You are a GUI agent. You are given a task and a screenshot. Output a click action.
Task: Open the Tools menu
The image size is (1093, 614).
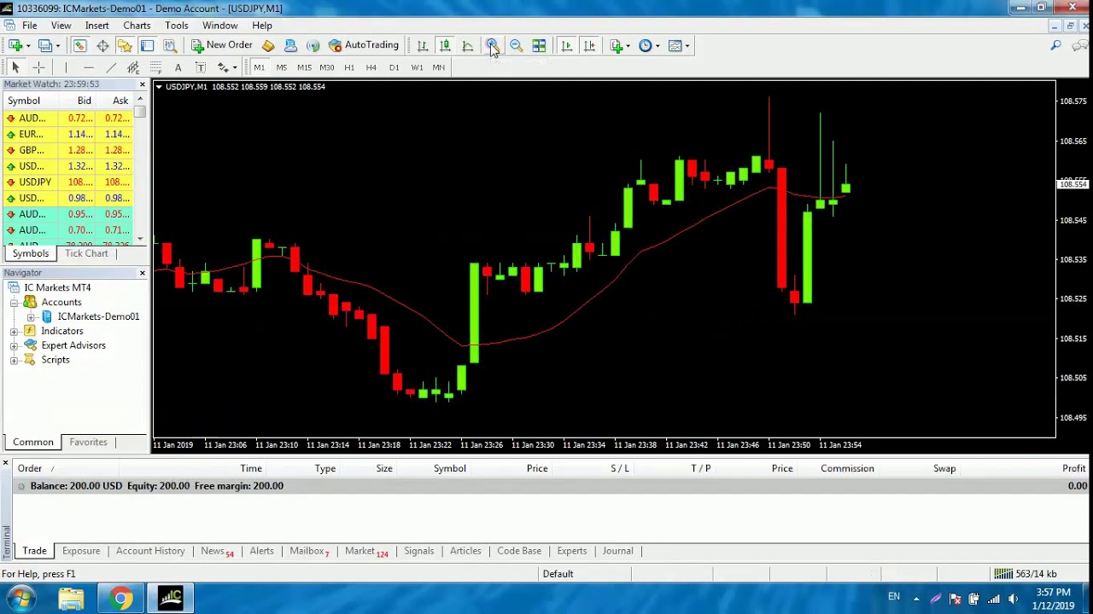click(177, 26)
